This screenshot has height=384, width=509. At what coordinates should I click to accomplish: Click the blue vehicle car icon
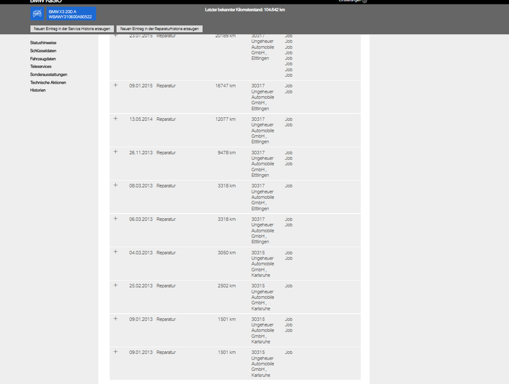tap(37, 14)
